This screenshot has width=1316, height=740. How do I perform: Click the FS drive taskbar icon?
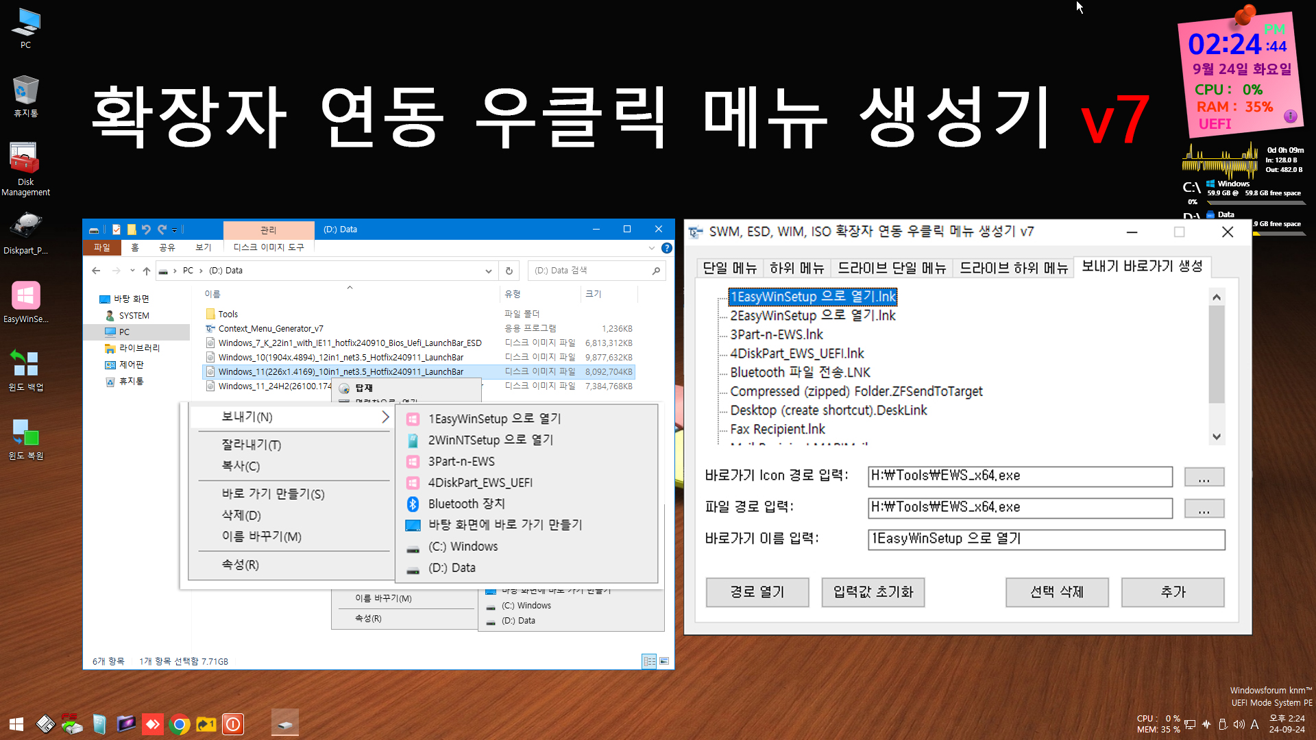coord(72,724)
